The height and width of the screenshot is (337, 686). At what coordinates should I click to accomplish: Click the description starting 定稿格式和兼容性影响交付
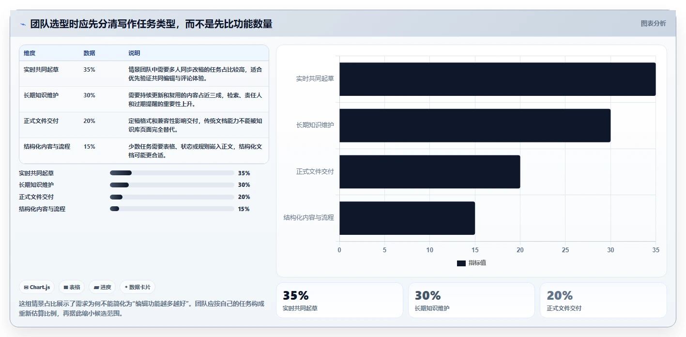tap(195, 125)
